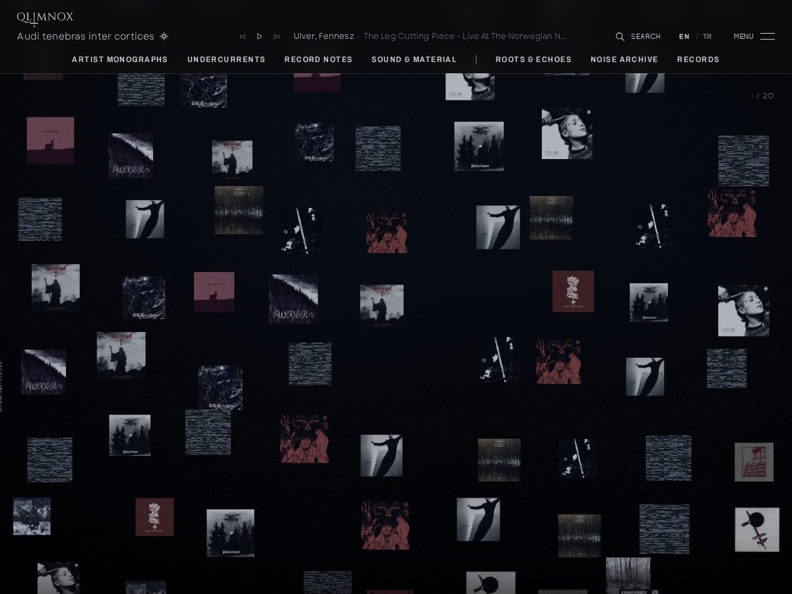Visit the Roots & Echoes section
Image resolution: width=792 pixels, height=594 pixels.
pyautogui.click(x=533, y=59)
